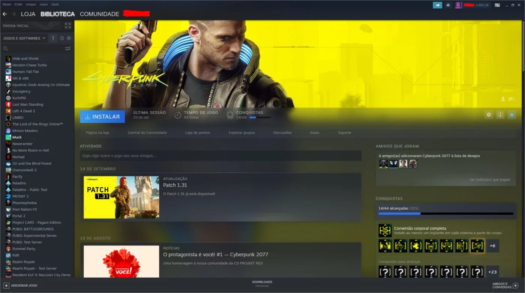Click Ver todos(as) que jogam link
The image size is (525, 293).
tap(489, 180)
